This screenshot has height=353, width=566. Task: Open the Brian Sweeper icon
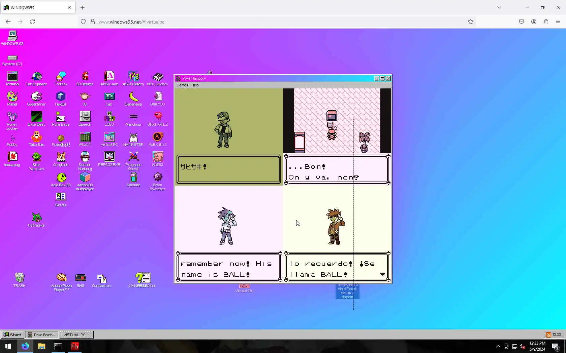coord(158,182)
